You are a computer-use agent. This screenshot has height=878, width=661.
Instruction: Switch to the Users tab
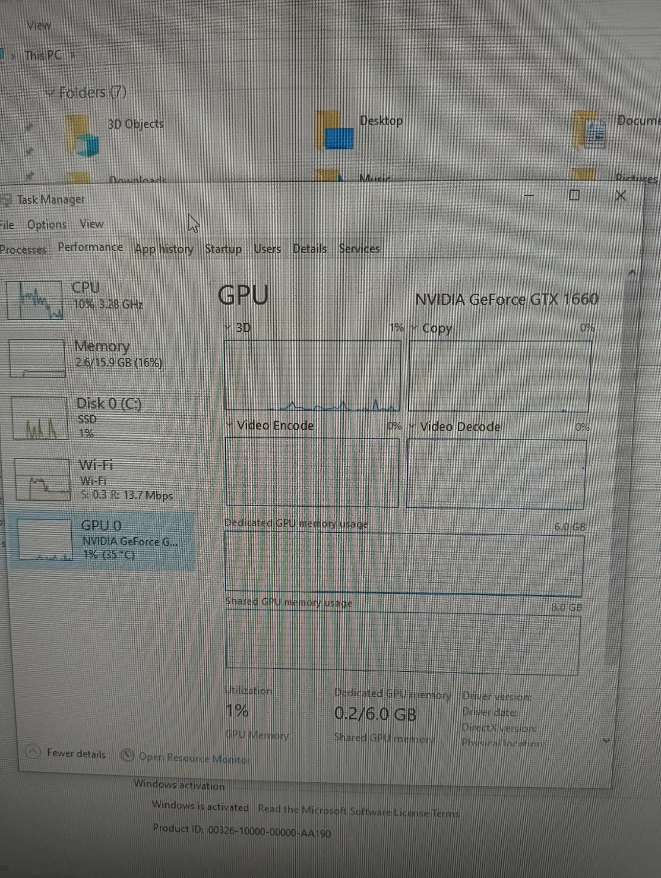coord(267,249)
